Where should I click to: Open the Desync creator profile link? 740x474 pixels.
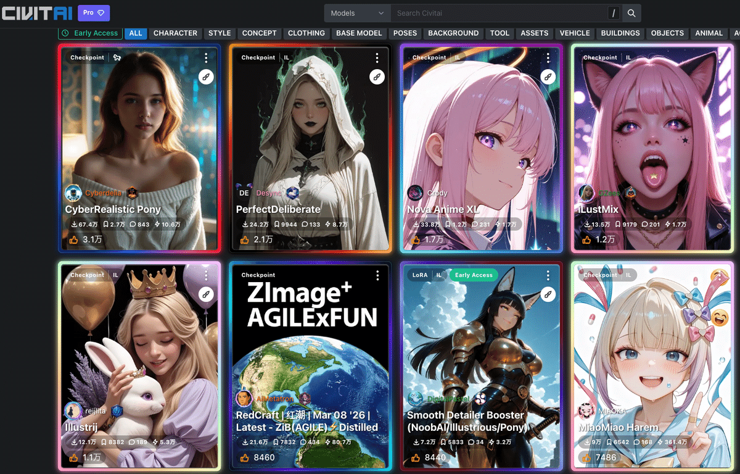pyautogui.click(x=268, y=193)
